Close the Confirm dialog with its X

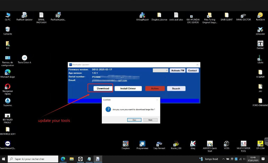[x=157, y=100]
